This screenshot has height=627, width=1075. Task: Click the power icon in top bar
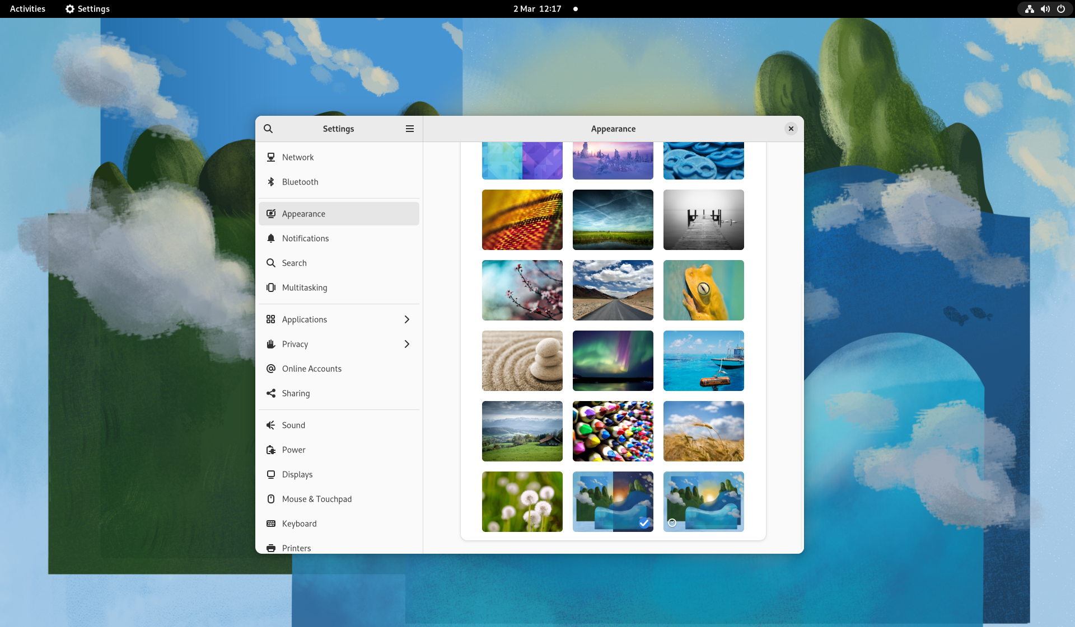click(x=1060, y=9)
